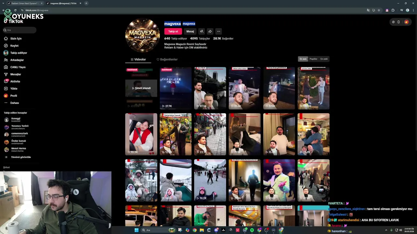Viewport: 417px width, 234px height.
Task: Open the tab search dropdown arrow
Action: click(3, 3)
